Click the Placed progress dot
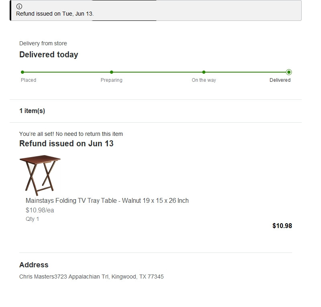Screen dimensions: 321x307 [x=22, y=72]
